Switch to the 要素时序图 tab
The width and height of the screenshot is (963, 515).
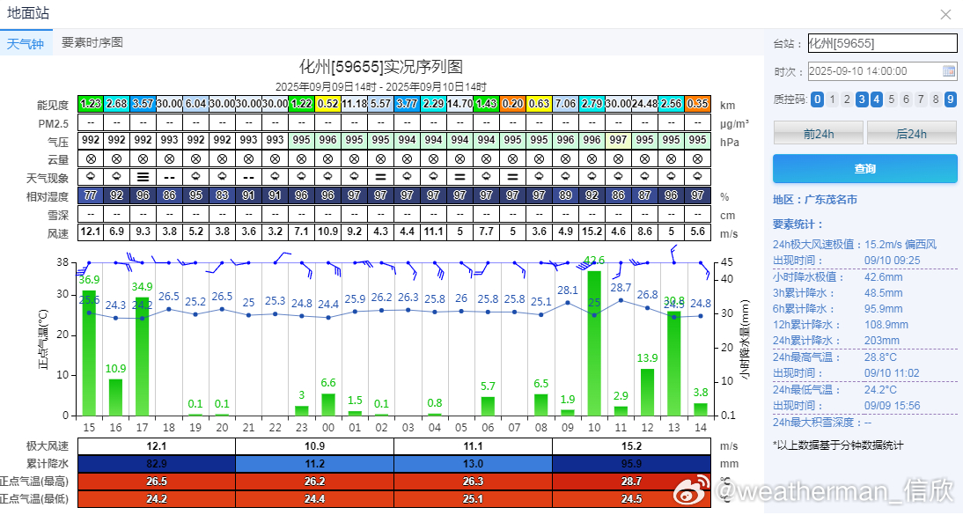coord(92,42)
